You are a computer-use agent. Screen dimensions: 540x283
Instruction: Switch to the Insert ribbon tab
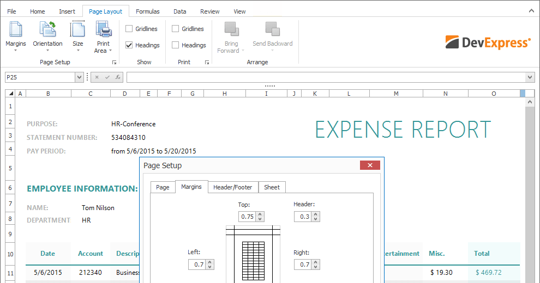coord(67,11)
